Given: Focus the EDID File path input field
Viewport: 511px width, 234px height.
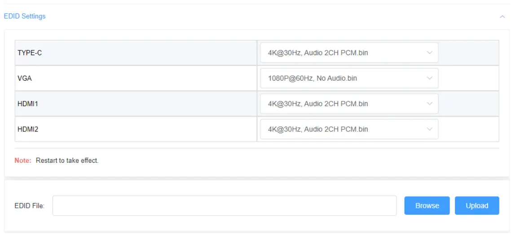Looking at the screenshot, I should [x=225, y=206].
